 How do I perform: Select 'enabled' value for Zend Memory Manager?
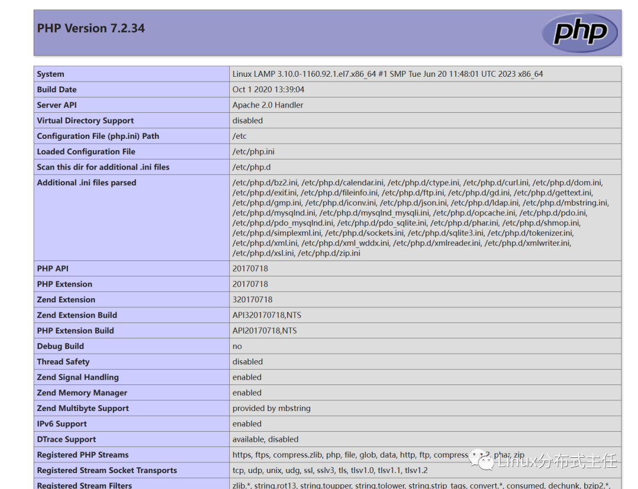click(x=246, y=393)
